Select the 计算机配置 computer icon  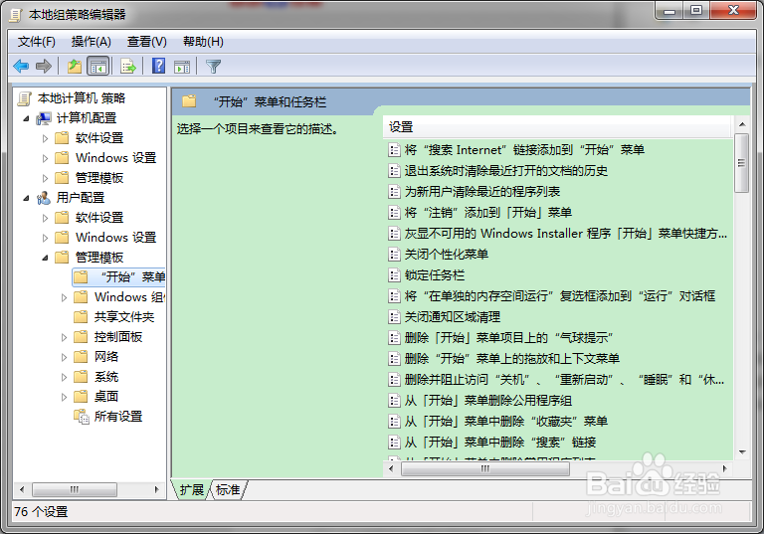pyautogui.click(x=44, y=118)
